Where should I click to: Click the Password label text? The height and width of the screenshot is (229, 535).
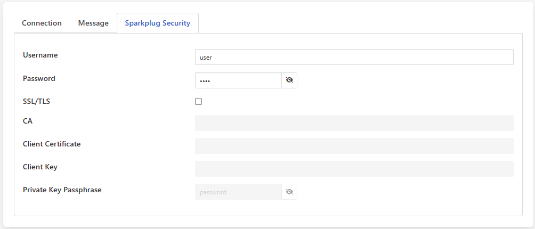39,78
